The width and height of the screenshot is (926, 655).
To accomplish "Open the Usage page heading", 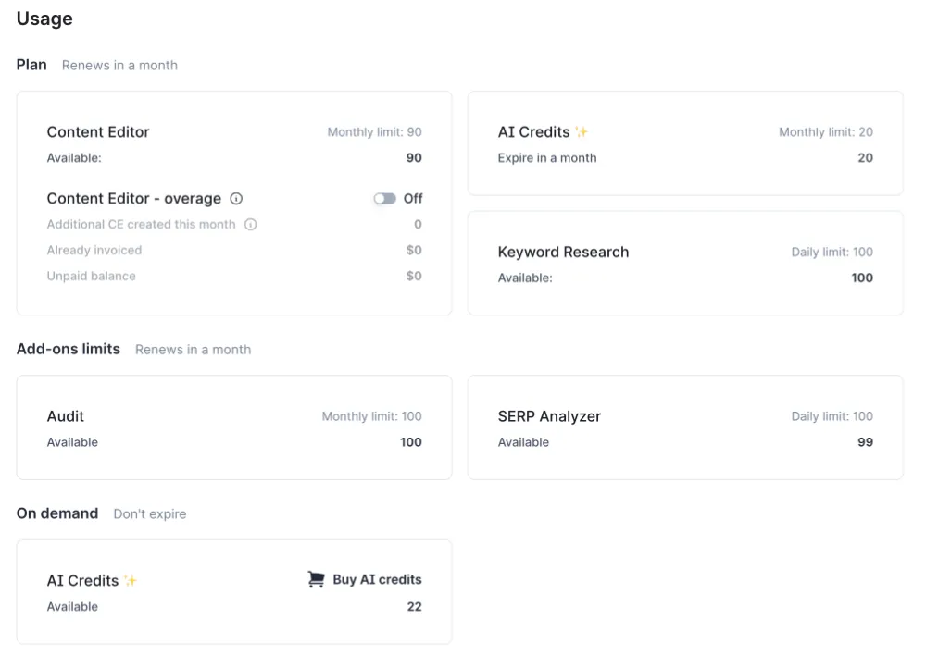I will tap(44, 19).
